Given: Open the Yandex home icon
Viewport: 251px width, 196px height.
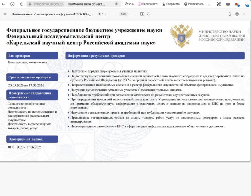Looking at the screenshot, I should click(12, 4).
